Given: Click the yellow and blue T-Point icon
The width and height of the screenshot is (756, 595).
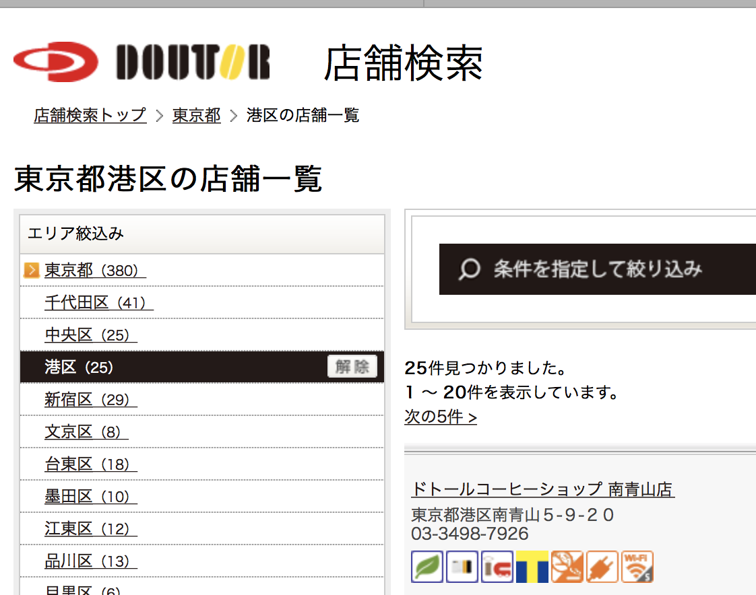Looking at the screenshot, I should 532,567.
